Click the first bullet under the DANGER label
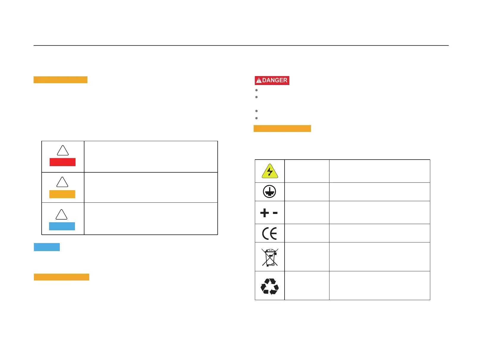The image size is (482, 364). [x=256, y=90]
